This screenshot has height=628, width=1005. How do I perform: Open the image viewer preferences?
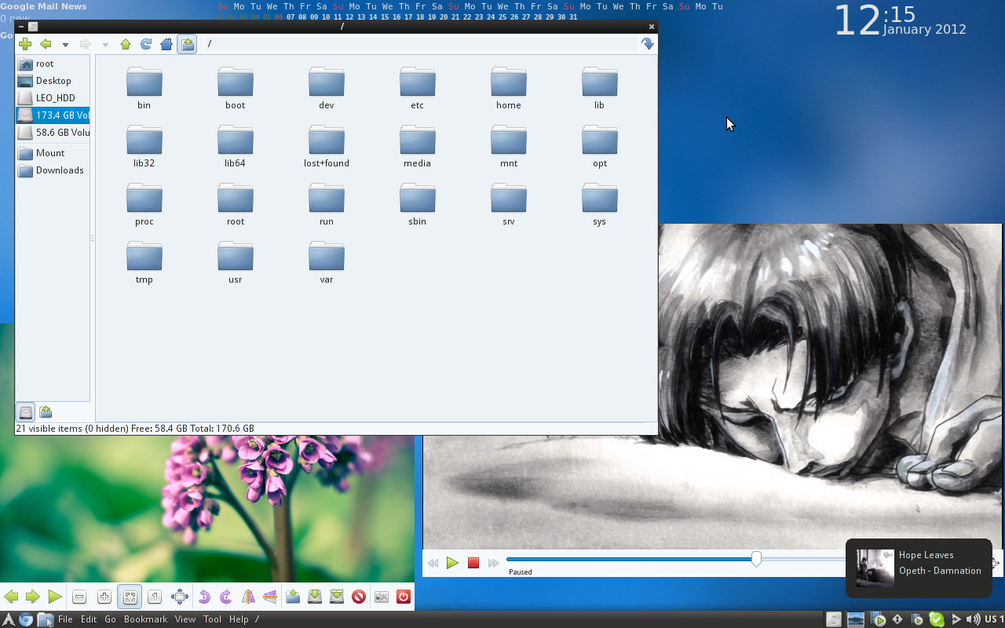click(382, 597)
